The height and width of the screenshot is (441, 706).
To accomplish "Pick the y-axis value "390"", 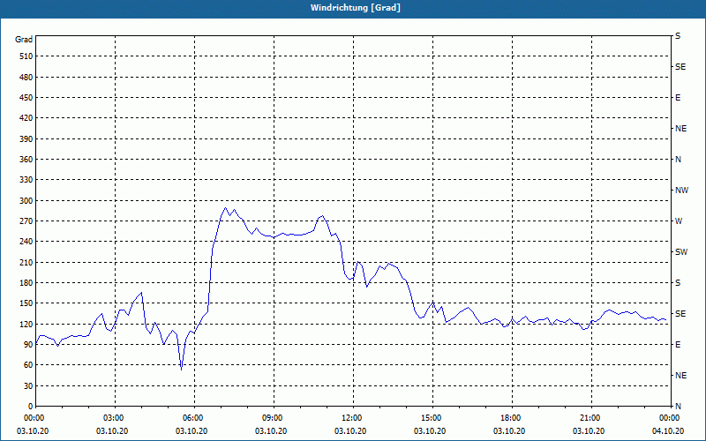I will click(x=26, y=139).
